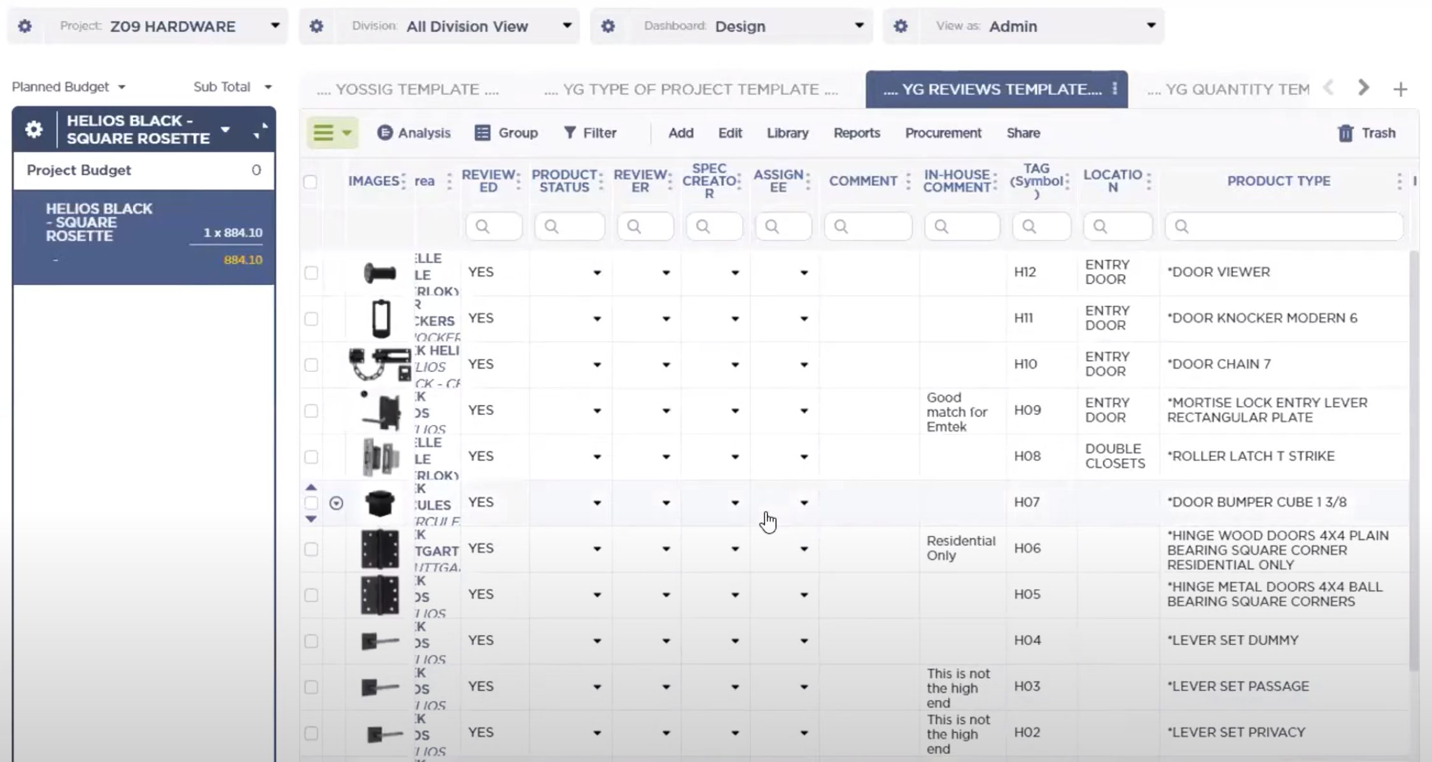Click the Share icon in toolbar

tap(1022, 132)
